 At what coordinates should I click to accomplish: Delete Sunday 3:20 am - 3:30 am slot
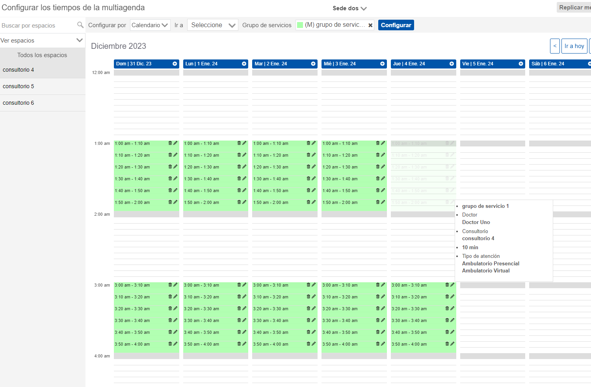(x=170, y=309)
